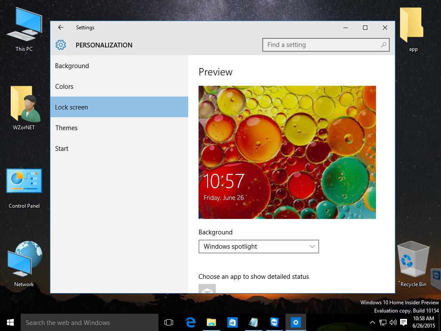The height and width of the screenshot is (331, 441).
Task: Open the Microsoft Edge taskbar icon
Action: click(190, 322)
